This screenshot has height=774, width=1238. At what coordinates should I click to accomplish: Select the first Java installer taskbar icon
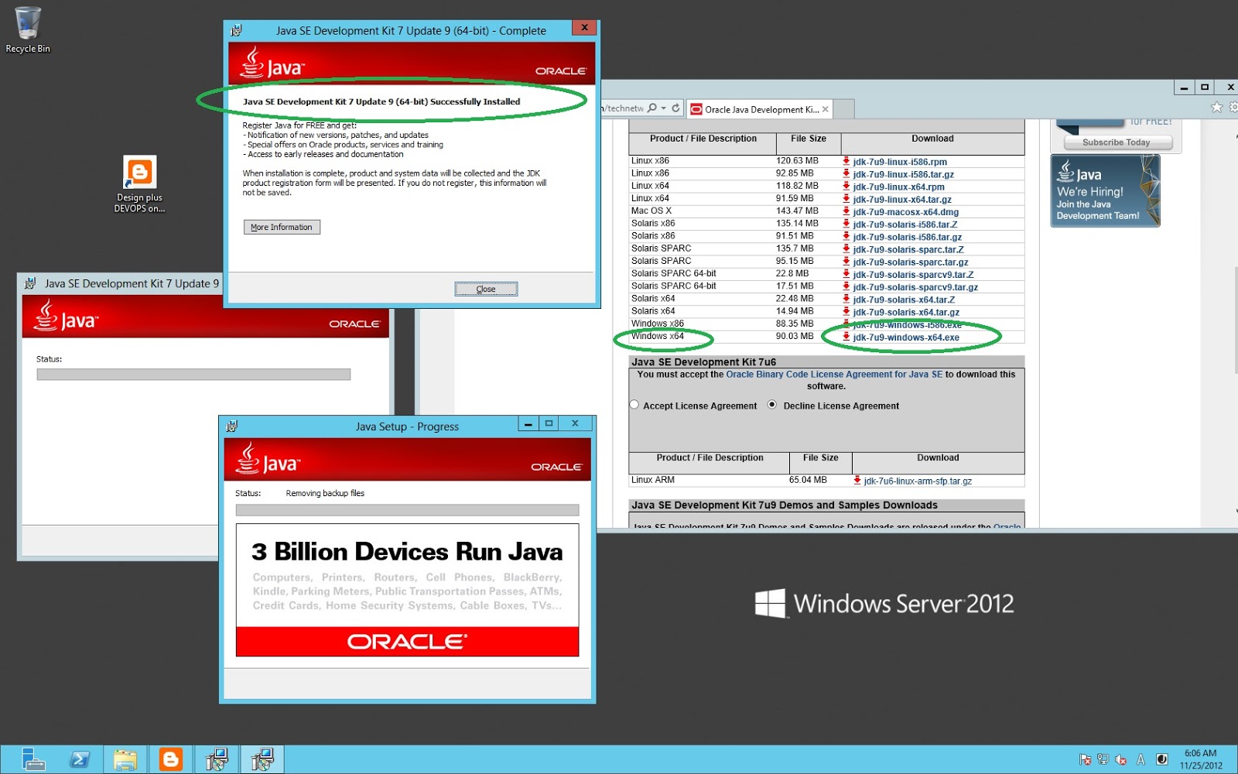tap(217, 759)
